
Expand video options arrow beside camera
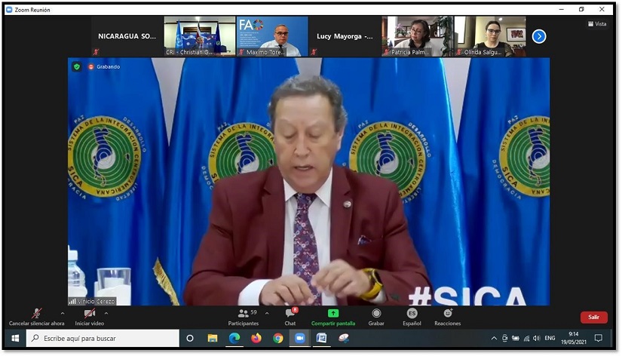(106, 314)
